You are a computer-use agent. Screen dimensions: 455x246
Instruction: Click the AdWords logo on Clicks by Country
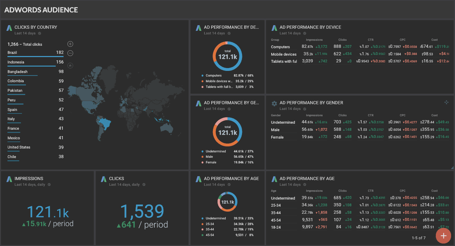[9, 27]
